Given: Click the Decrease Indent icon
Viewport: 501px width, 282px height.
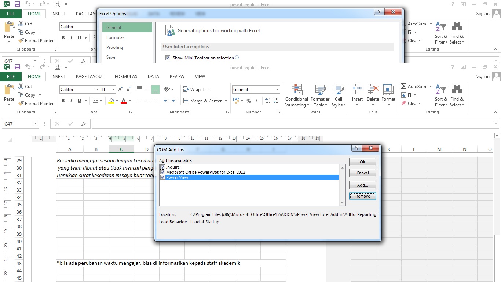Looking at the screenshot, I should tap(167, 101).
